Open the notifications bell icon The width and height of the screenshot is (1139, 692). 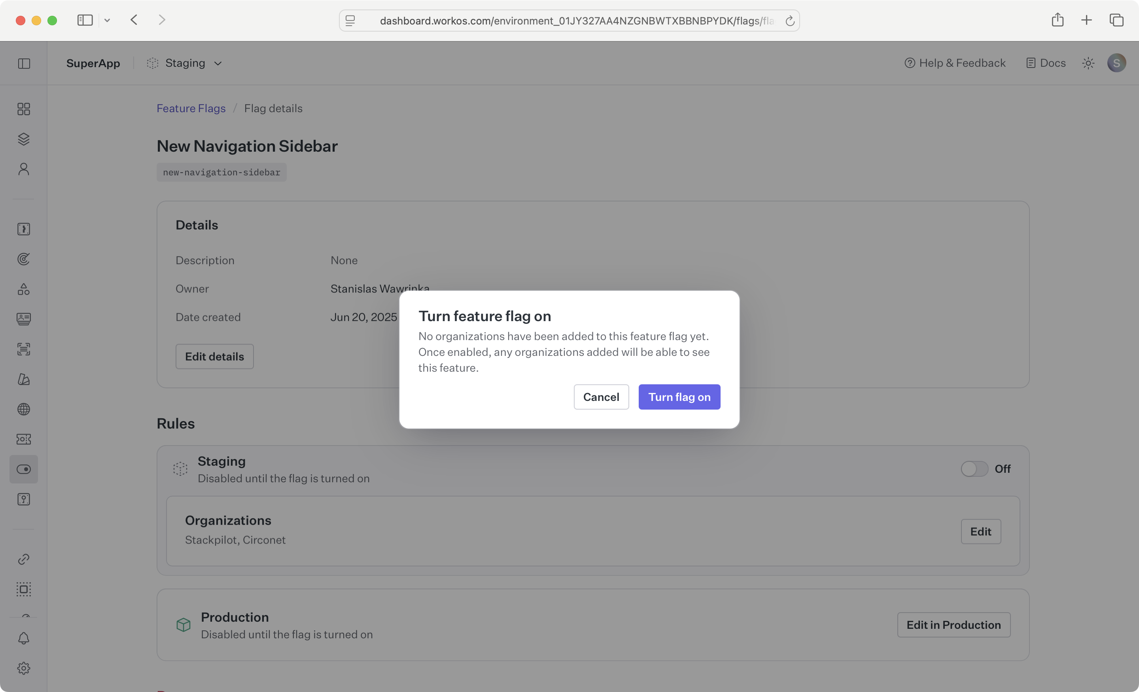pos(24,638)
